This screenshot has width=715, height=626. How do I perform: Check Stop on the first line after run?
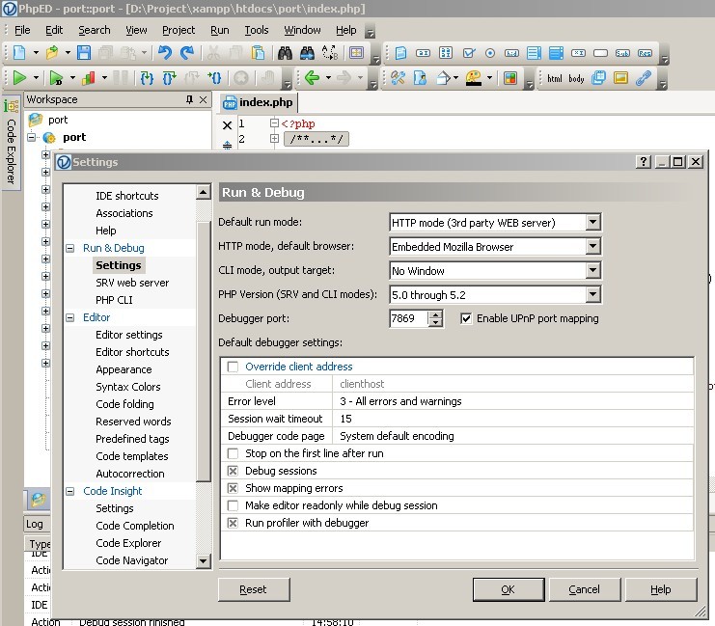pyautogui.click(x=233, y=453)
